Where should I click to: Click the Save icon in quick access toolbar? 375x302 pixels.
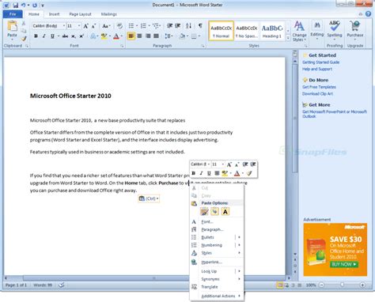[16, 5]
